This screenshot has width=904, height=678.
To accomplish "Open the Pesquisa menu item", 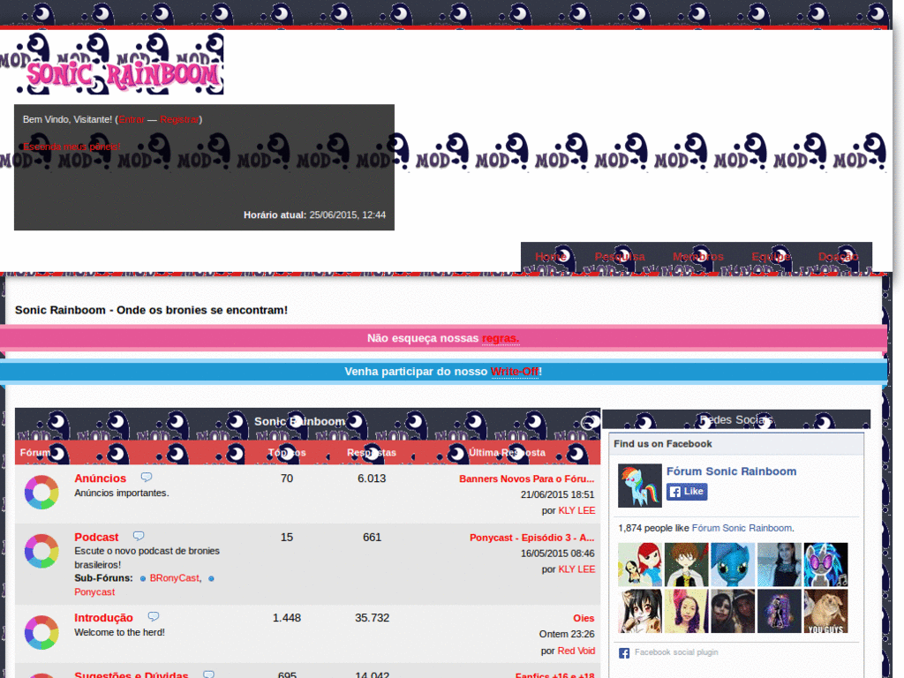I will pyautogui.click(x=619, y=257).
